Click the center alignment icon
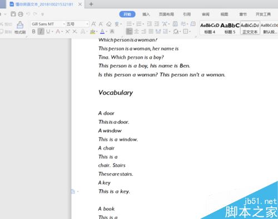 136,32
